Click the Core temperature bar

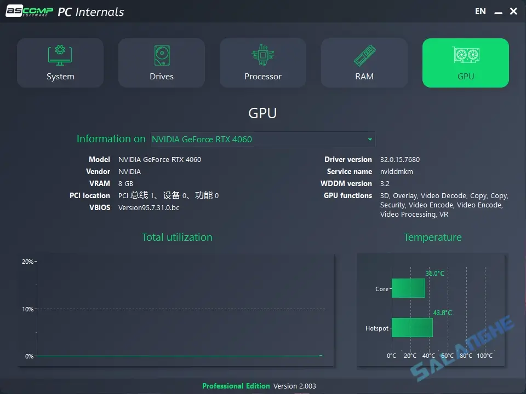pyautogui.click(x=408, y=287)
